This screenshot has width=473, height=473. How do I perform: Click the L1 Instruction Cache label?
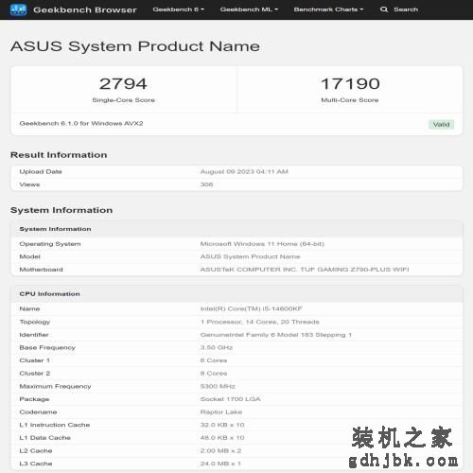click(x=55, y=425)
